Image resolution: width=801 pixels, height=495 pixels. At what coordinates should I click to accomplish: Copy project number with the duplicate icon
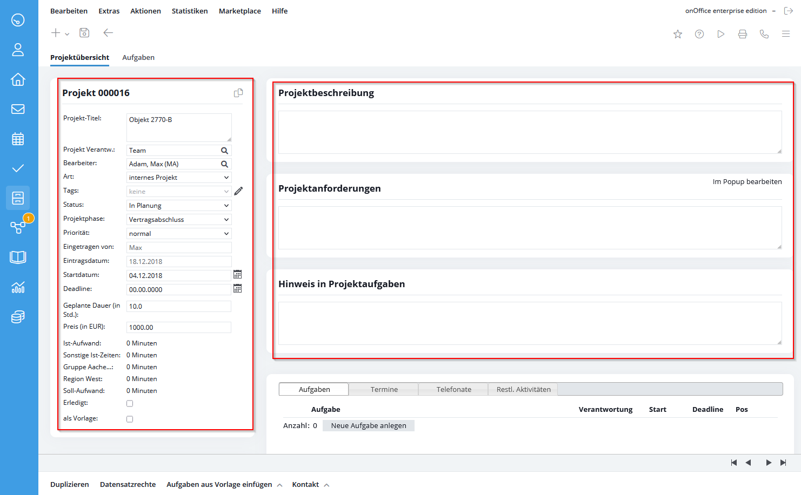coord(238,93)
